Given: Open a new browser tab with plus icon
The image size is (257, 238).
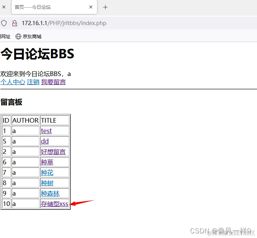Looking at the screenshot, I should [105, 7].
